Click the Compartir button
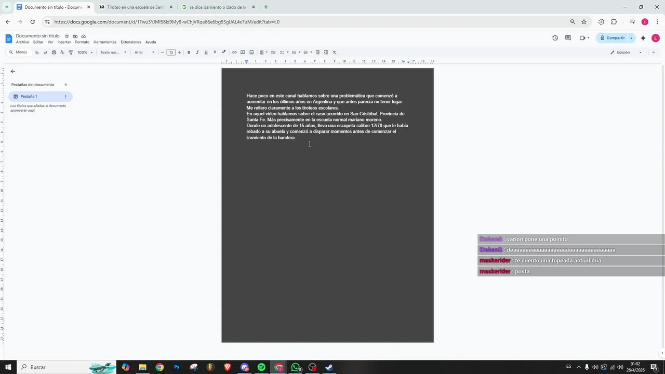The width and height of the screenshot is (665, 374). [x=612, y=38]
